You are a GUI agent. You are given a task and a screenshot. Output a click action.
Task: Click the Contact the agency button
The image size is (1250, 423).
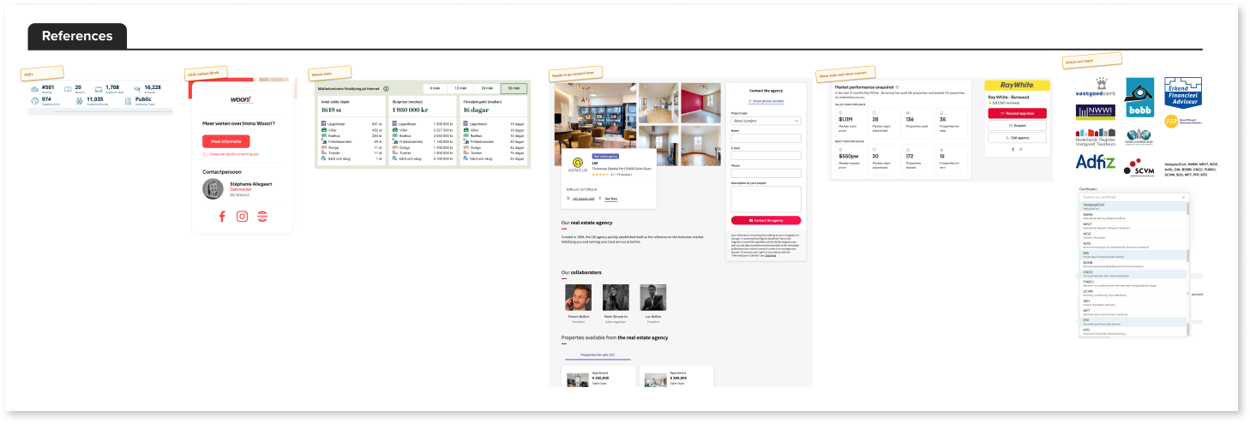click(766, 220)
